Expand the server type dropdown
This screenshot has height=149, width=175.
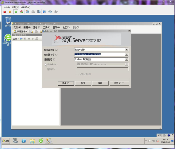point(127,50)
